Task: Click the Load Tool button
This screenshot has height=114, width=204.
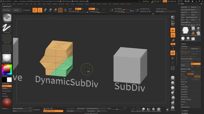Action: tap(186, 7)
